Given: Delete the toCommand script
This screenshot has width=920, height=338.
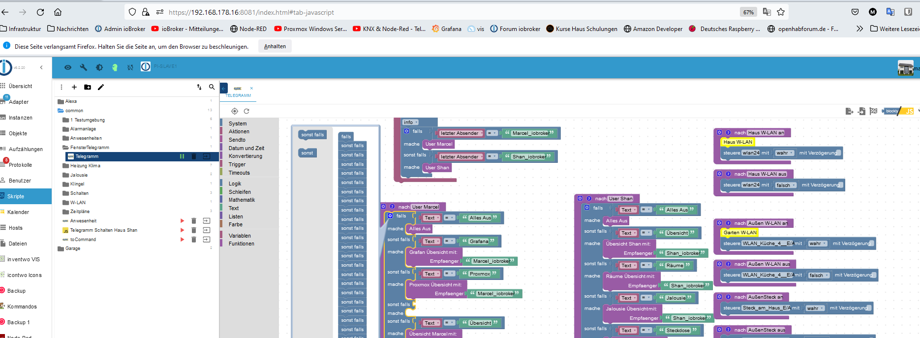Looking at the screenshot, I should (x=194, y=240).
